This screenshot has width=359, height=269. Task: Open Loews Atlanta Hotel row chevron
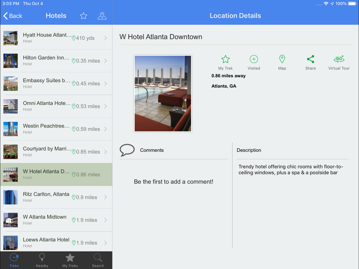pos(106,243)
